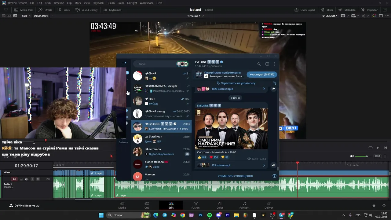Viewport: 391px width, 220px height.
Task: Open the білий завод chat
Action: pyautogui.click(x=161, y=114)
